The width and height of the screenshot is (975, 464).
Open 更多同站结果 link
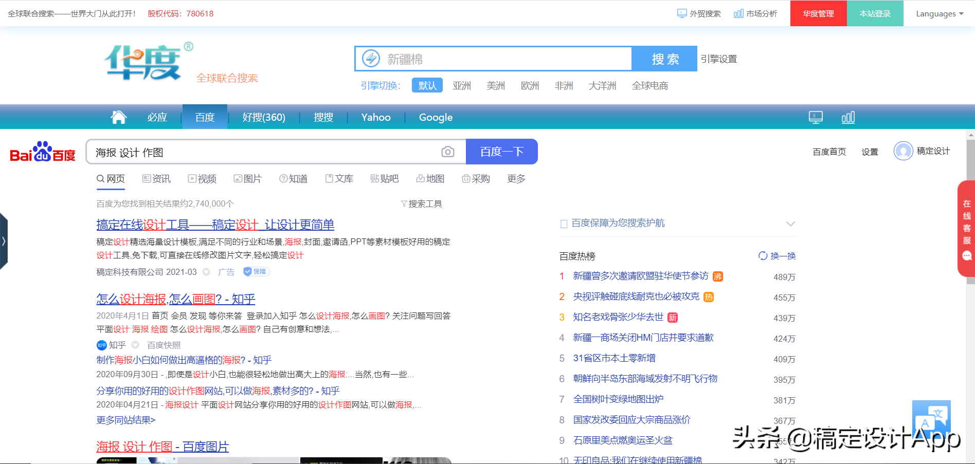[125, 420]
